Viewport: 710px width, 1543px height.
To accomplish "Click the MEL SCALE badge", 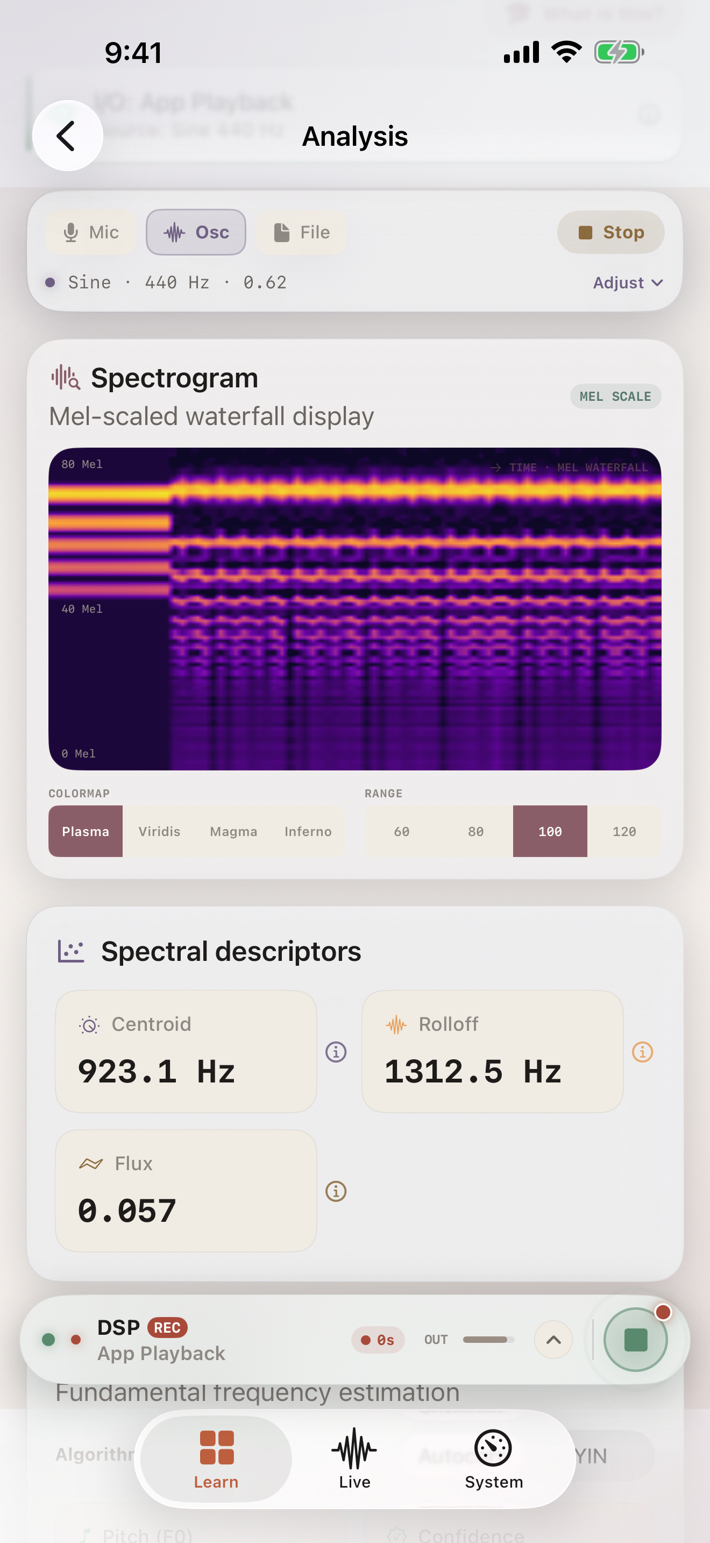I will click(x=615, y=397).
